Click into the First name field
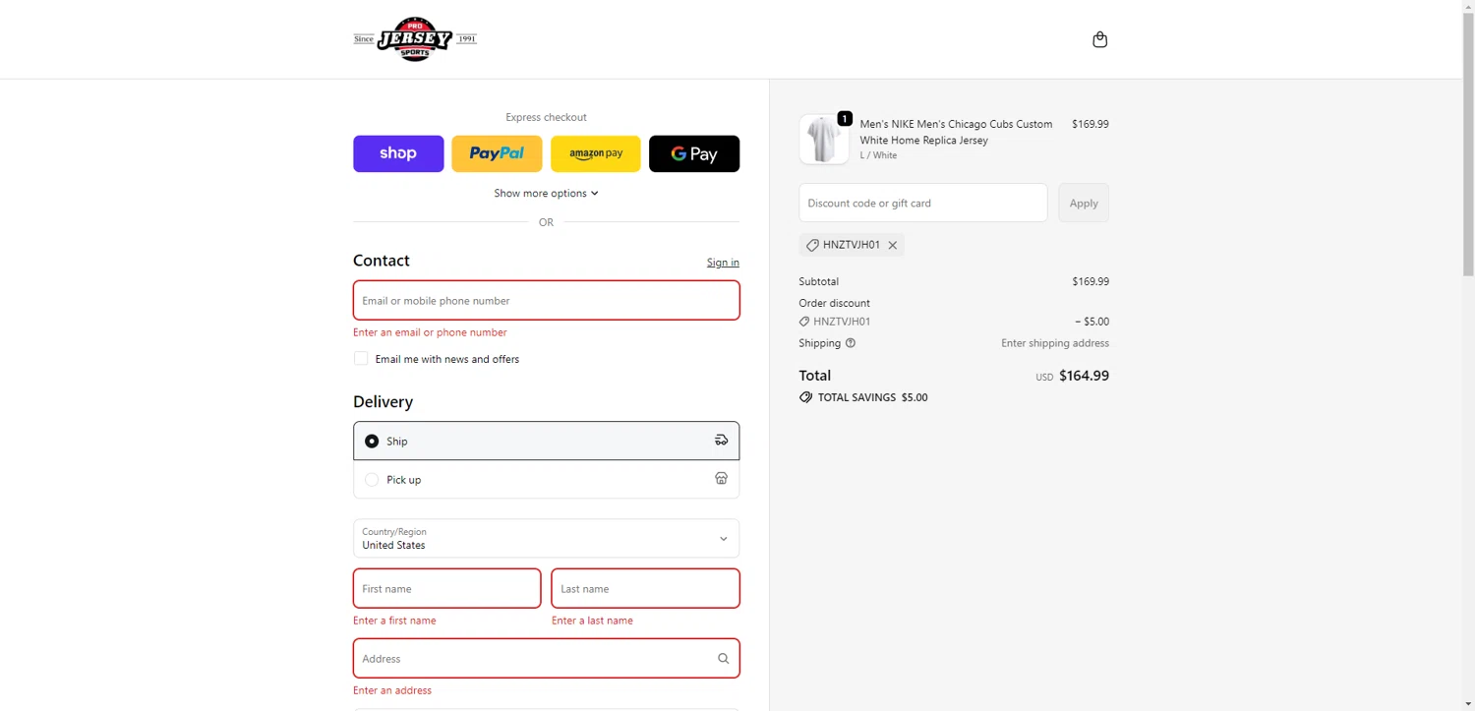 tap(446, 588)
